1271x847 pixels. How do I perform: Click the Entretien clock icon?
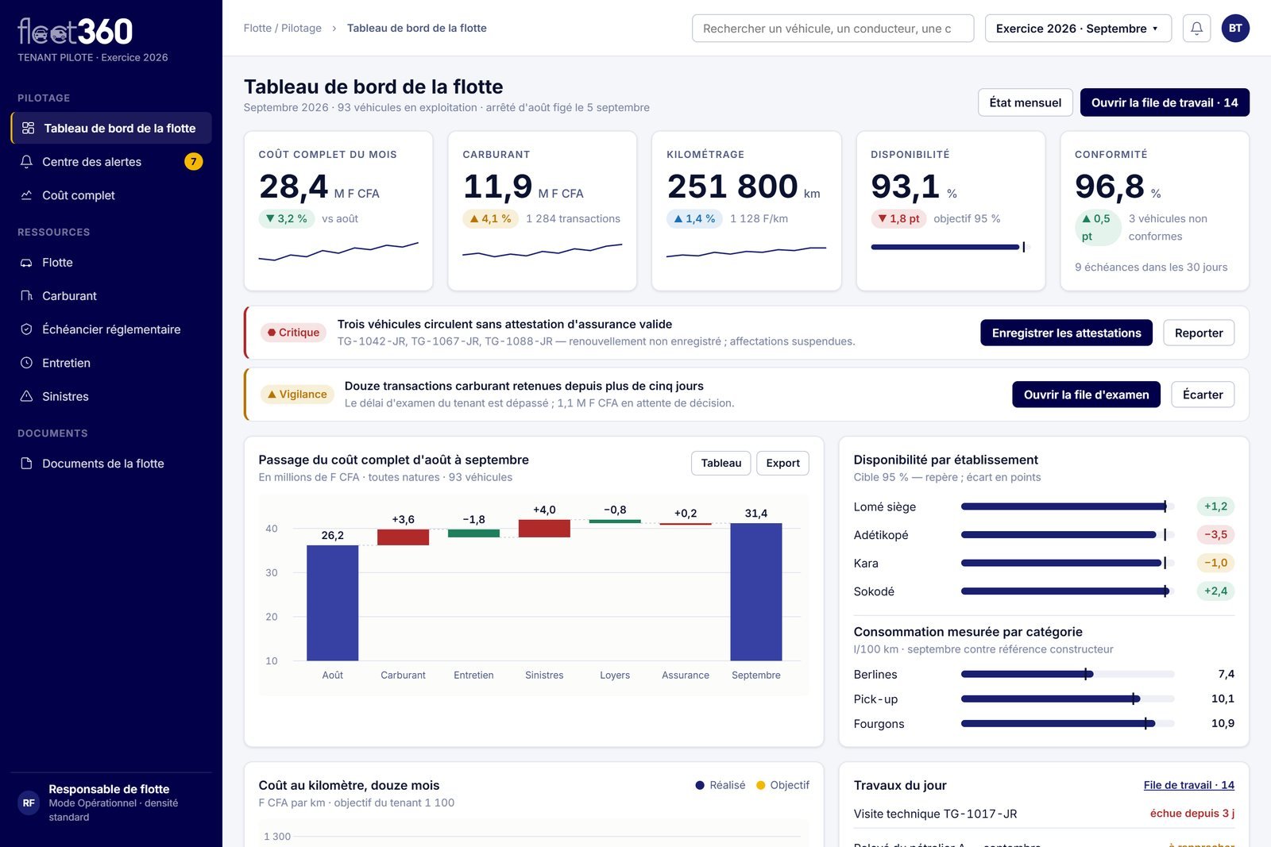(x=26, y=363)
